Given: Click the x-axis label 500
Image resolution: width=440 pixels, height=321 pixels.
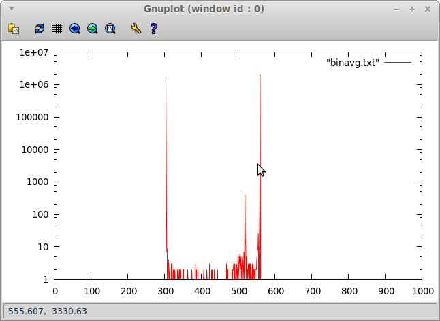Looking at the screenshot, I should pyautogui.click(x=239, y=291).
